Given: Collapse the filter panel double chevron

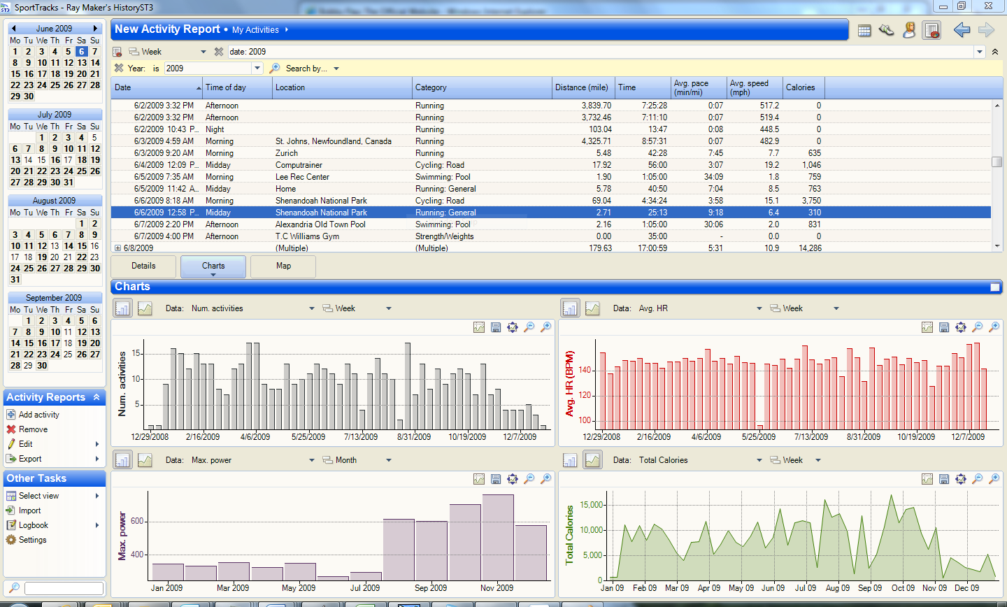Looking at the screenshot, I should coord(995,52).
